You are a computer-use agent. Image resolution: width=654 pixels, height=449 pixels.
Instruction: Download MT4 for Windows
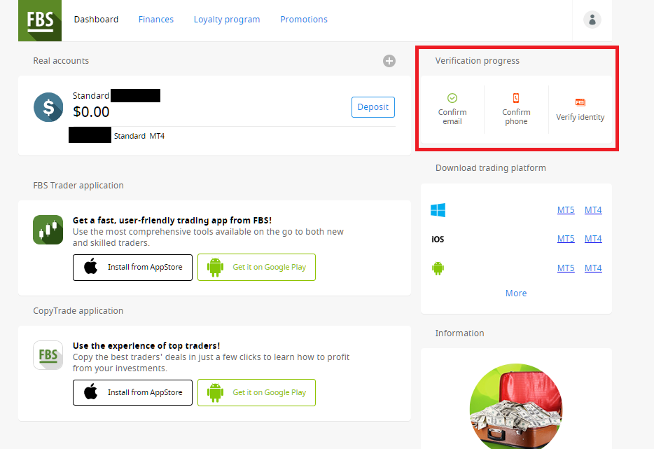click(x=593, y=210)
